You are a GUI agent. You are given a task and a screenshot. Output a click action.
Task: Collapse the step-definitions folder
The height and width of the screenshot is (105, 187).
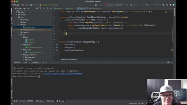(21, 55)
